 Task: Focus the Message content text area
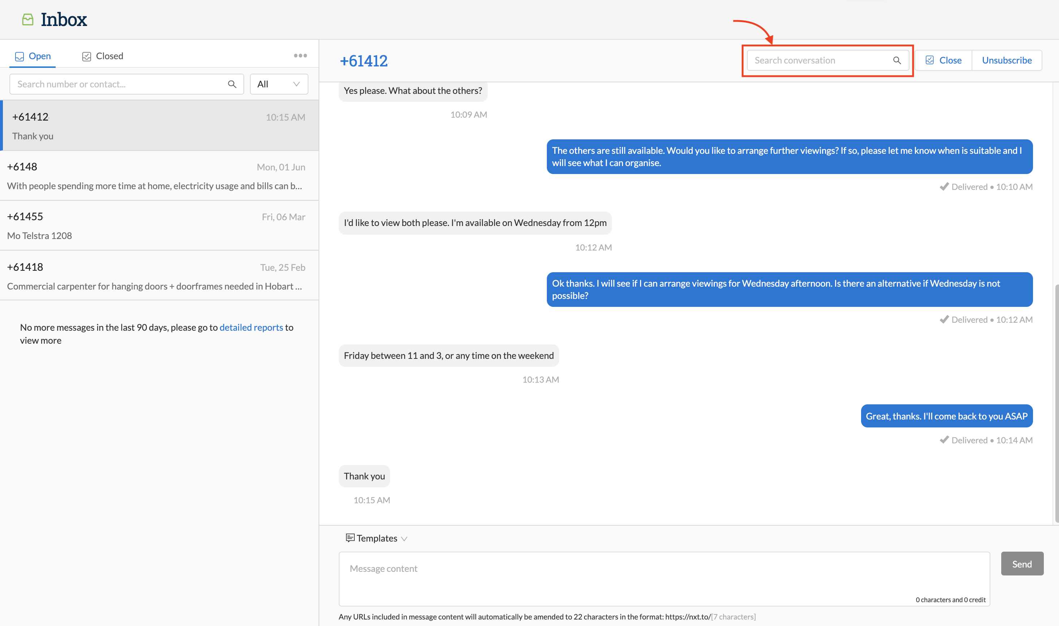coord(664,578)
